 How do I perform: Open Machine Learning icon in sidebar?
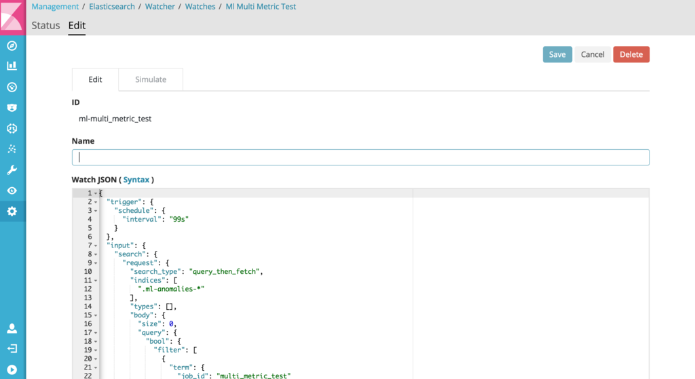pos(12,128)
